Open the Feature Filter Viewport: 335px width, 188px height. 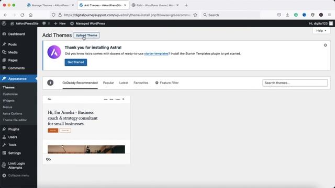(167, 83)
